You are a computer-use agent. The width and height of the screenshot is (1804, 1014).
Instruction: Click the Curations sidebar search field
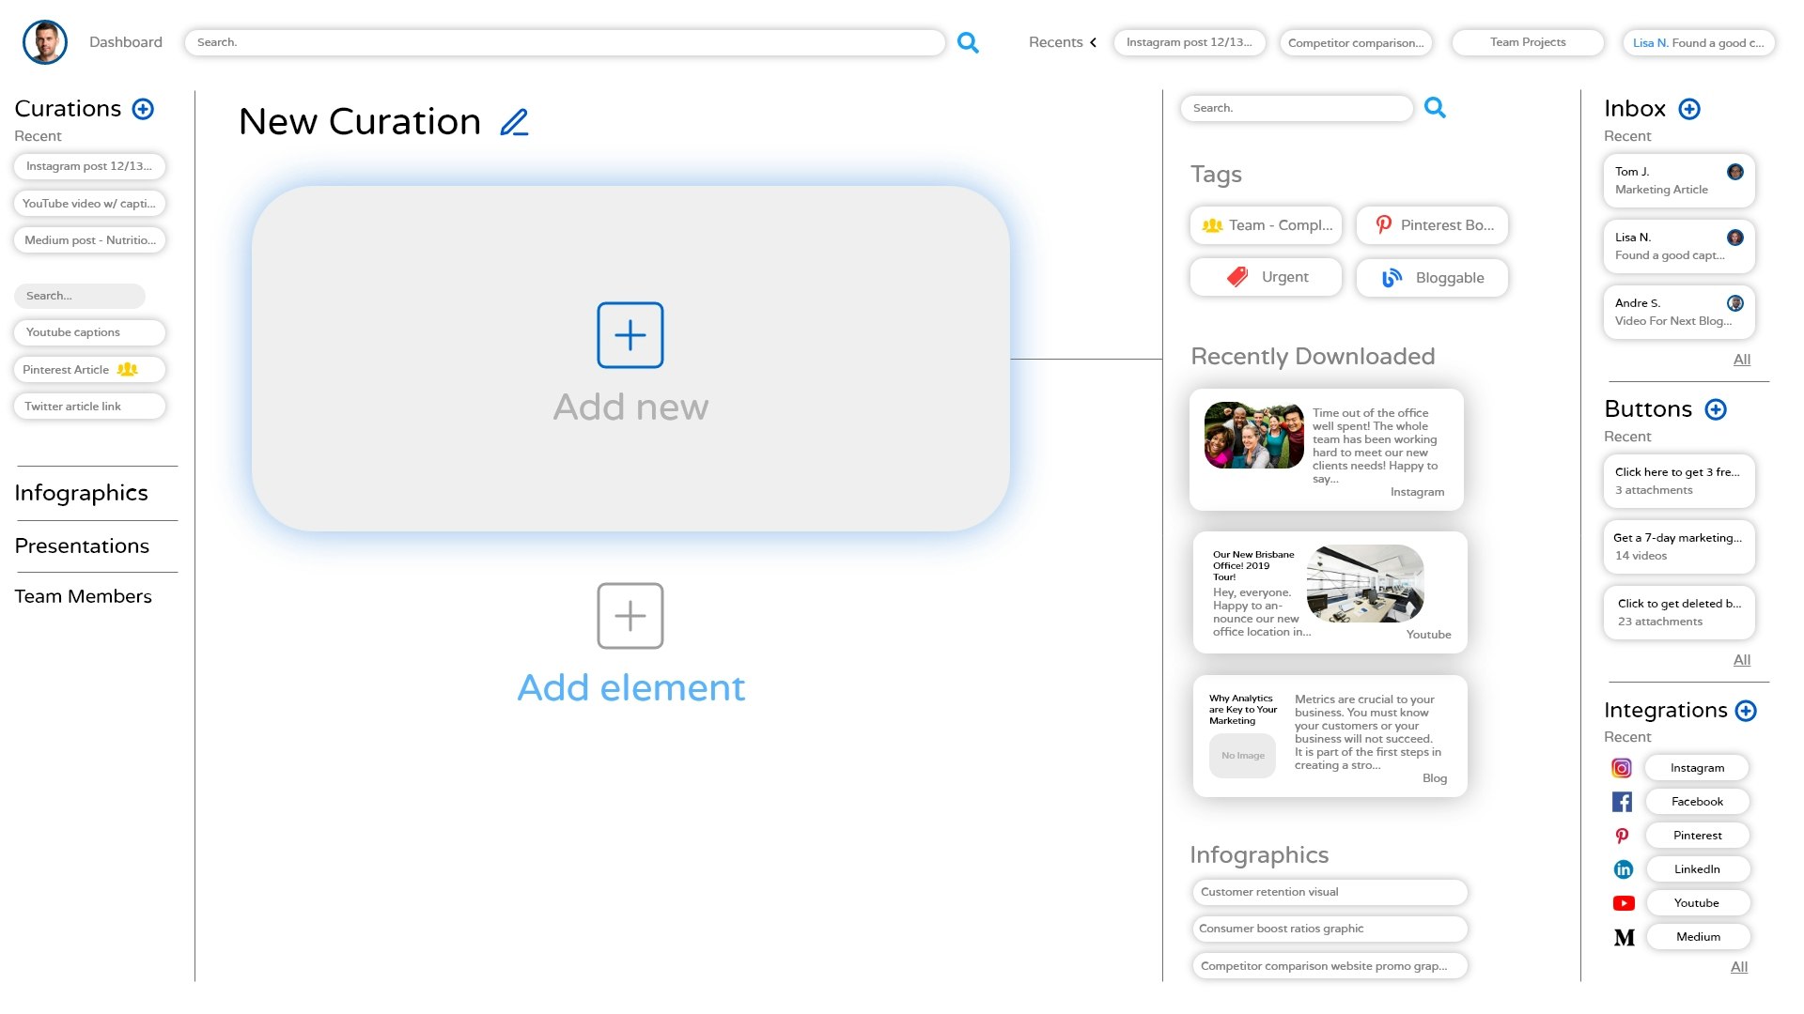[80, 296]
